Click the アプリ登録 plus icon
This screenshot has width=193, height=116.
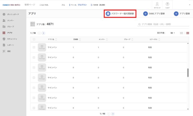[x=176, y=14]
